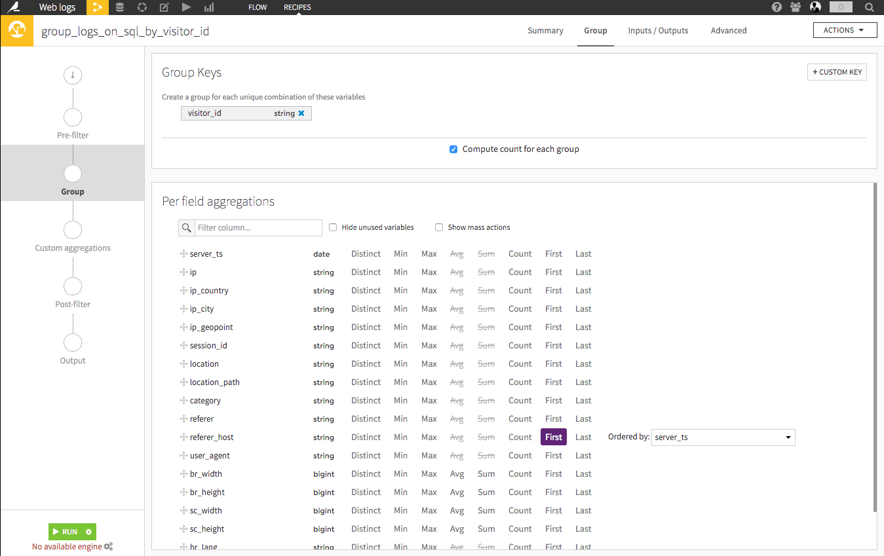Switch to the Inputs / Outputs tab
This screenshot has height=556, width=884.
(x=658, y=31)
